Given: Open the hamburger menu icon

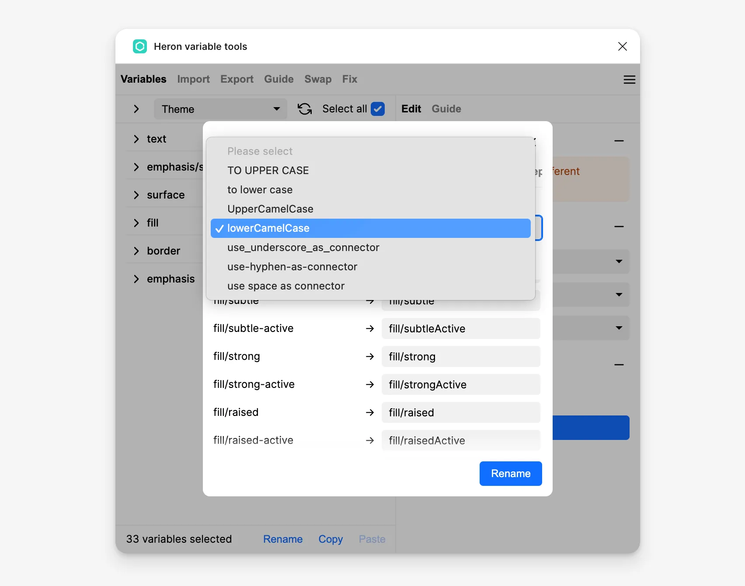Looking at the screenshot, I should tap(629, 80).
